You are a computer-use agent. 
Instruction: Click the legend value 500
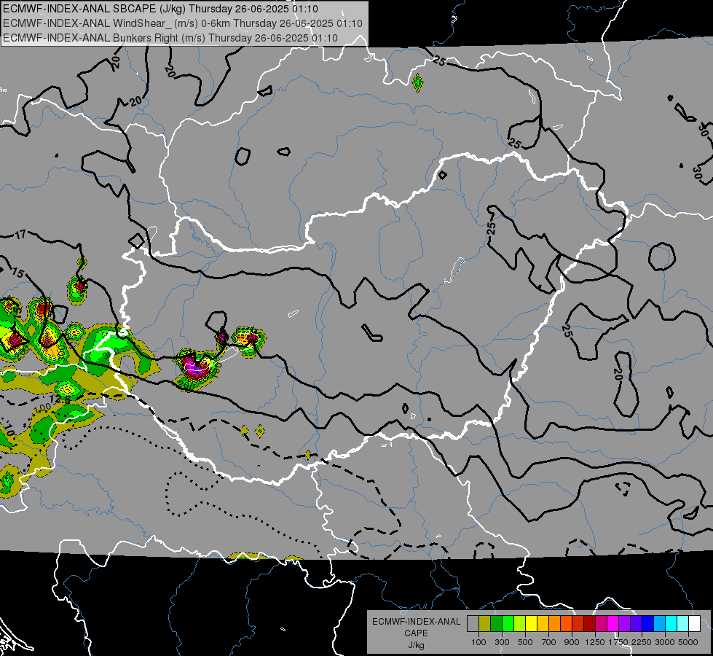(525, 642)
